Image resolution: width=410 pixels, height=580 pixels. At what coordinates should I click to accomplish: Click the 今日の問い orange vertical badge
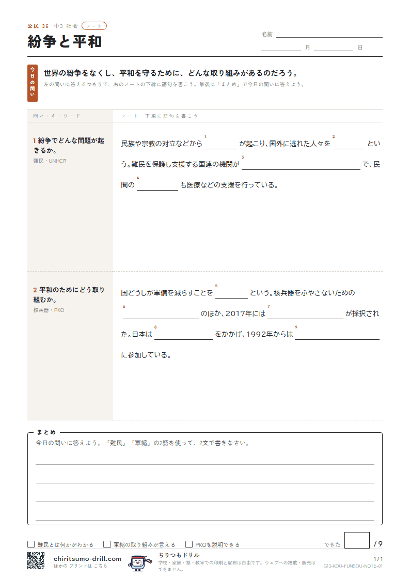[x=33, y=83]
